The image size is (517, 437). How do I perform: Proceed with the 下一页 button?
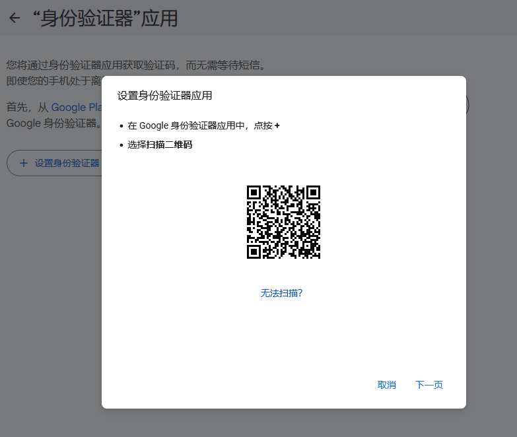[429, 385]
